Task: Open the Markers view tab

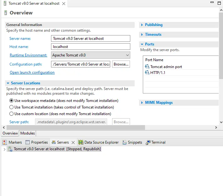Action: click(x=12, y=142)
